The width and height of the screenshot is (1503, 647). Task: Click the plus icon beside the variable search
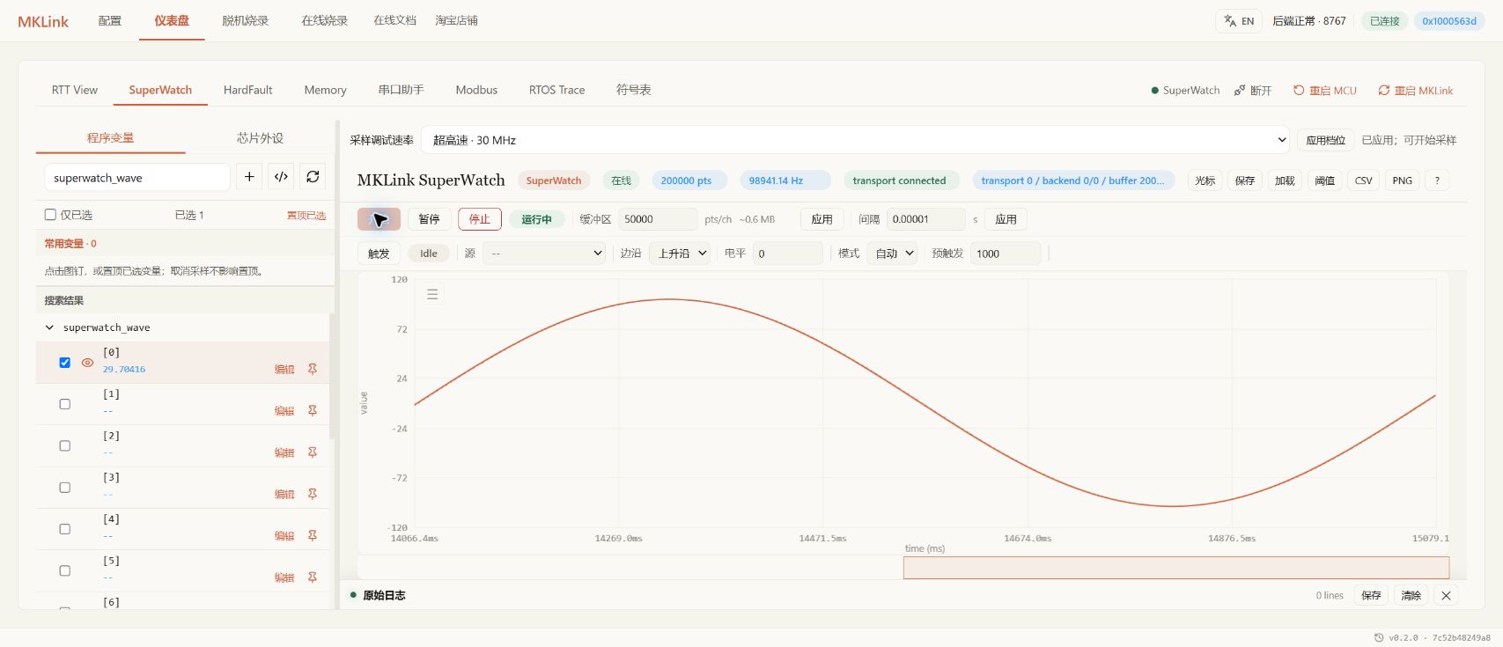point(249,177)
